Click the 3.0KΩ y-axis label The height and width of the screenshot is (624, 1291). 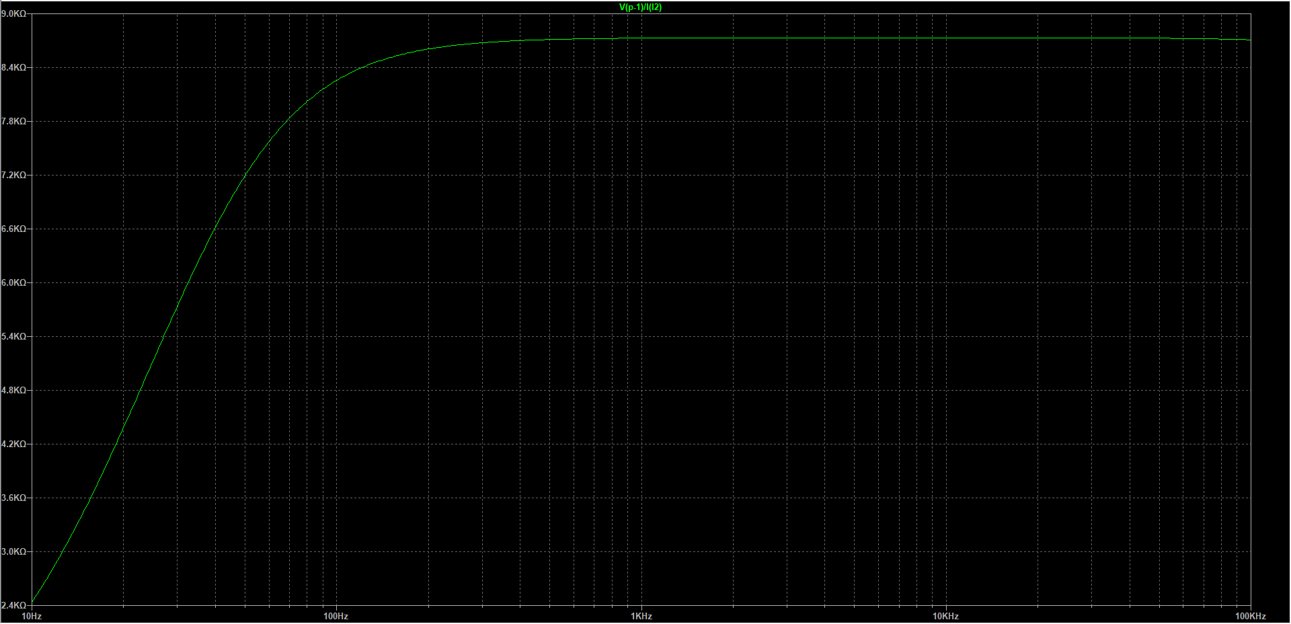click(x=13, y=551)
